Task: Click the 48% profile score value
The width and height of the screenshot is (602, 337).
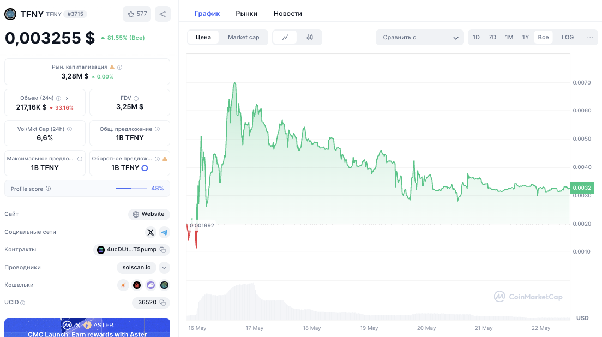Action: point(158,189)
